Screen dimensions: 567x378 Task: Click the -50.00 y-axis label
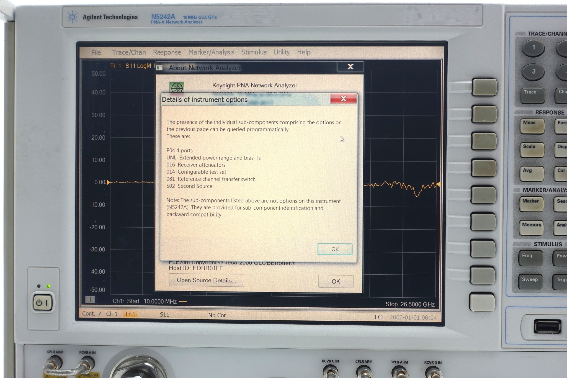97,290
